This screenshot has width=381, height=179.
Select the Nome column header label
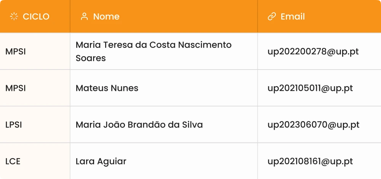(106, 16)
